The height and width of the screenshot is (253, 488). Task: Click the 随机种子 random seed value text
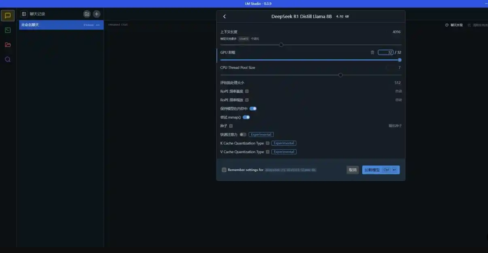[395, 126]
